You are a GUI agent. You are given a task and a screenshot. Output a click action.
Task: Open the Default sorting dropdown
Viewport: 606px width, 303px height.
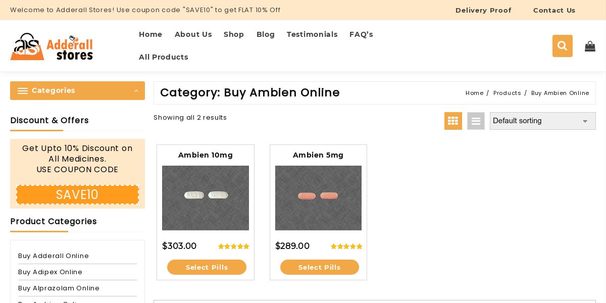pyautogui.click(x=542, y=121)
